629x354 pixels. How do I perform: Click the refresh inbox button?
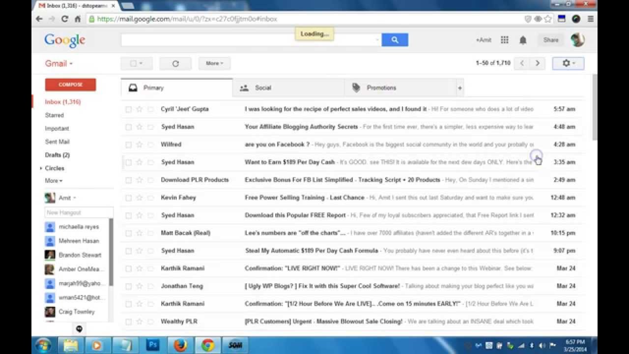(175, 63)
